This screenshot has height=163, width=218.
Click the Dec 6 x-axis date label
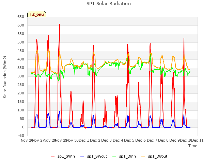(x=141, y=140)
